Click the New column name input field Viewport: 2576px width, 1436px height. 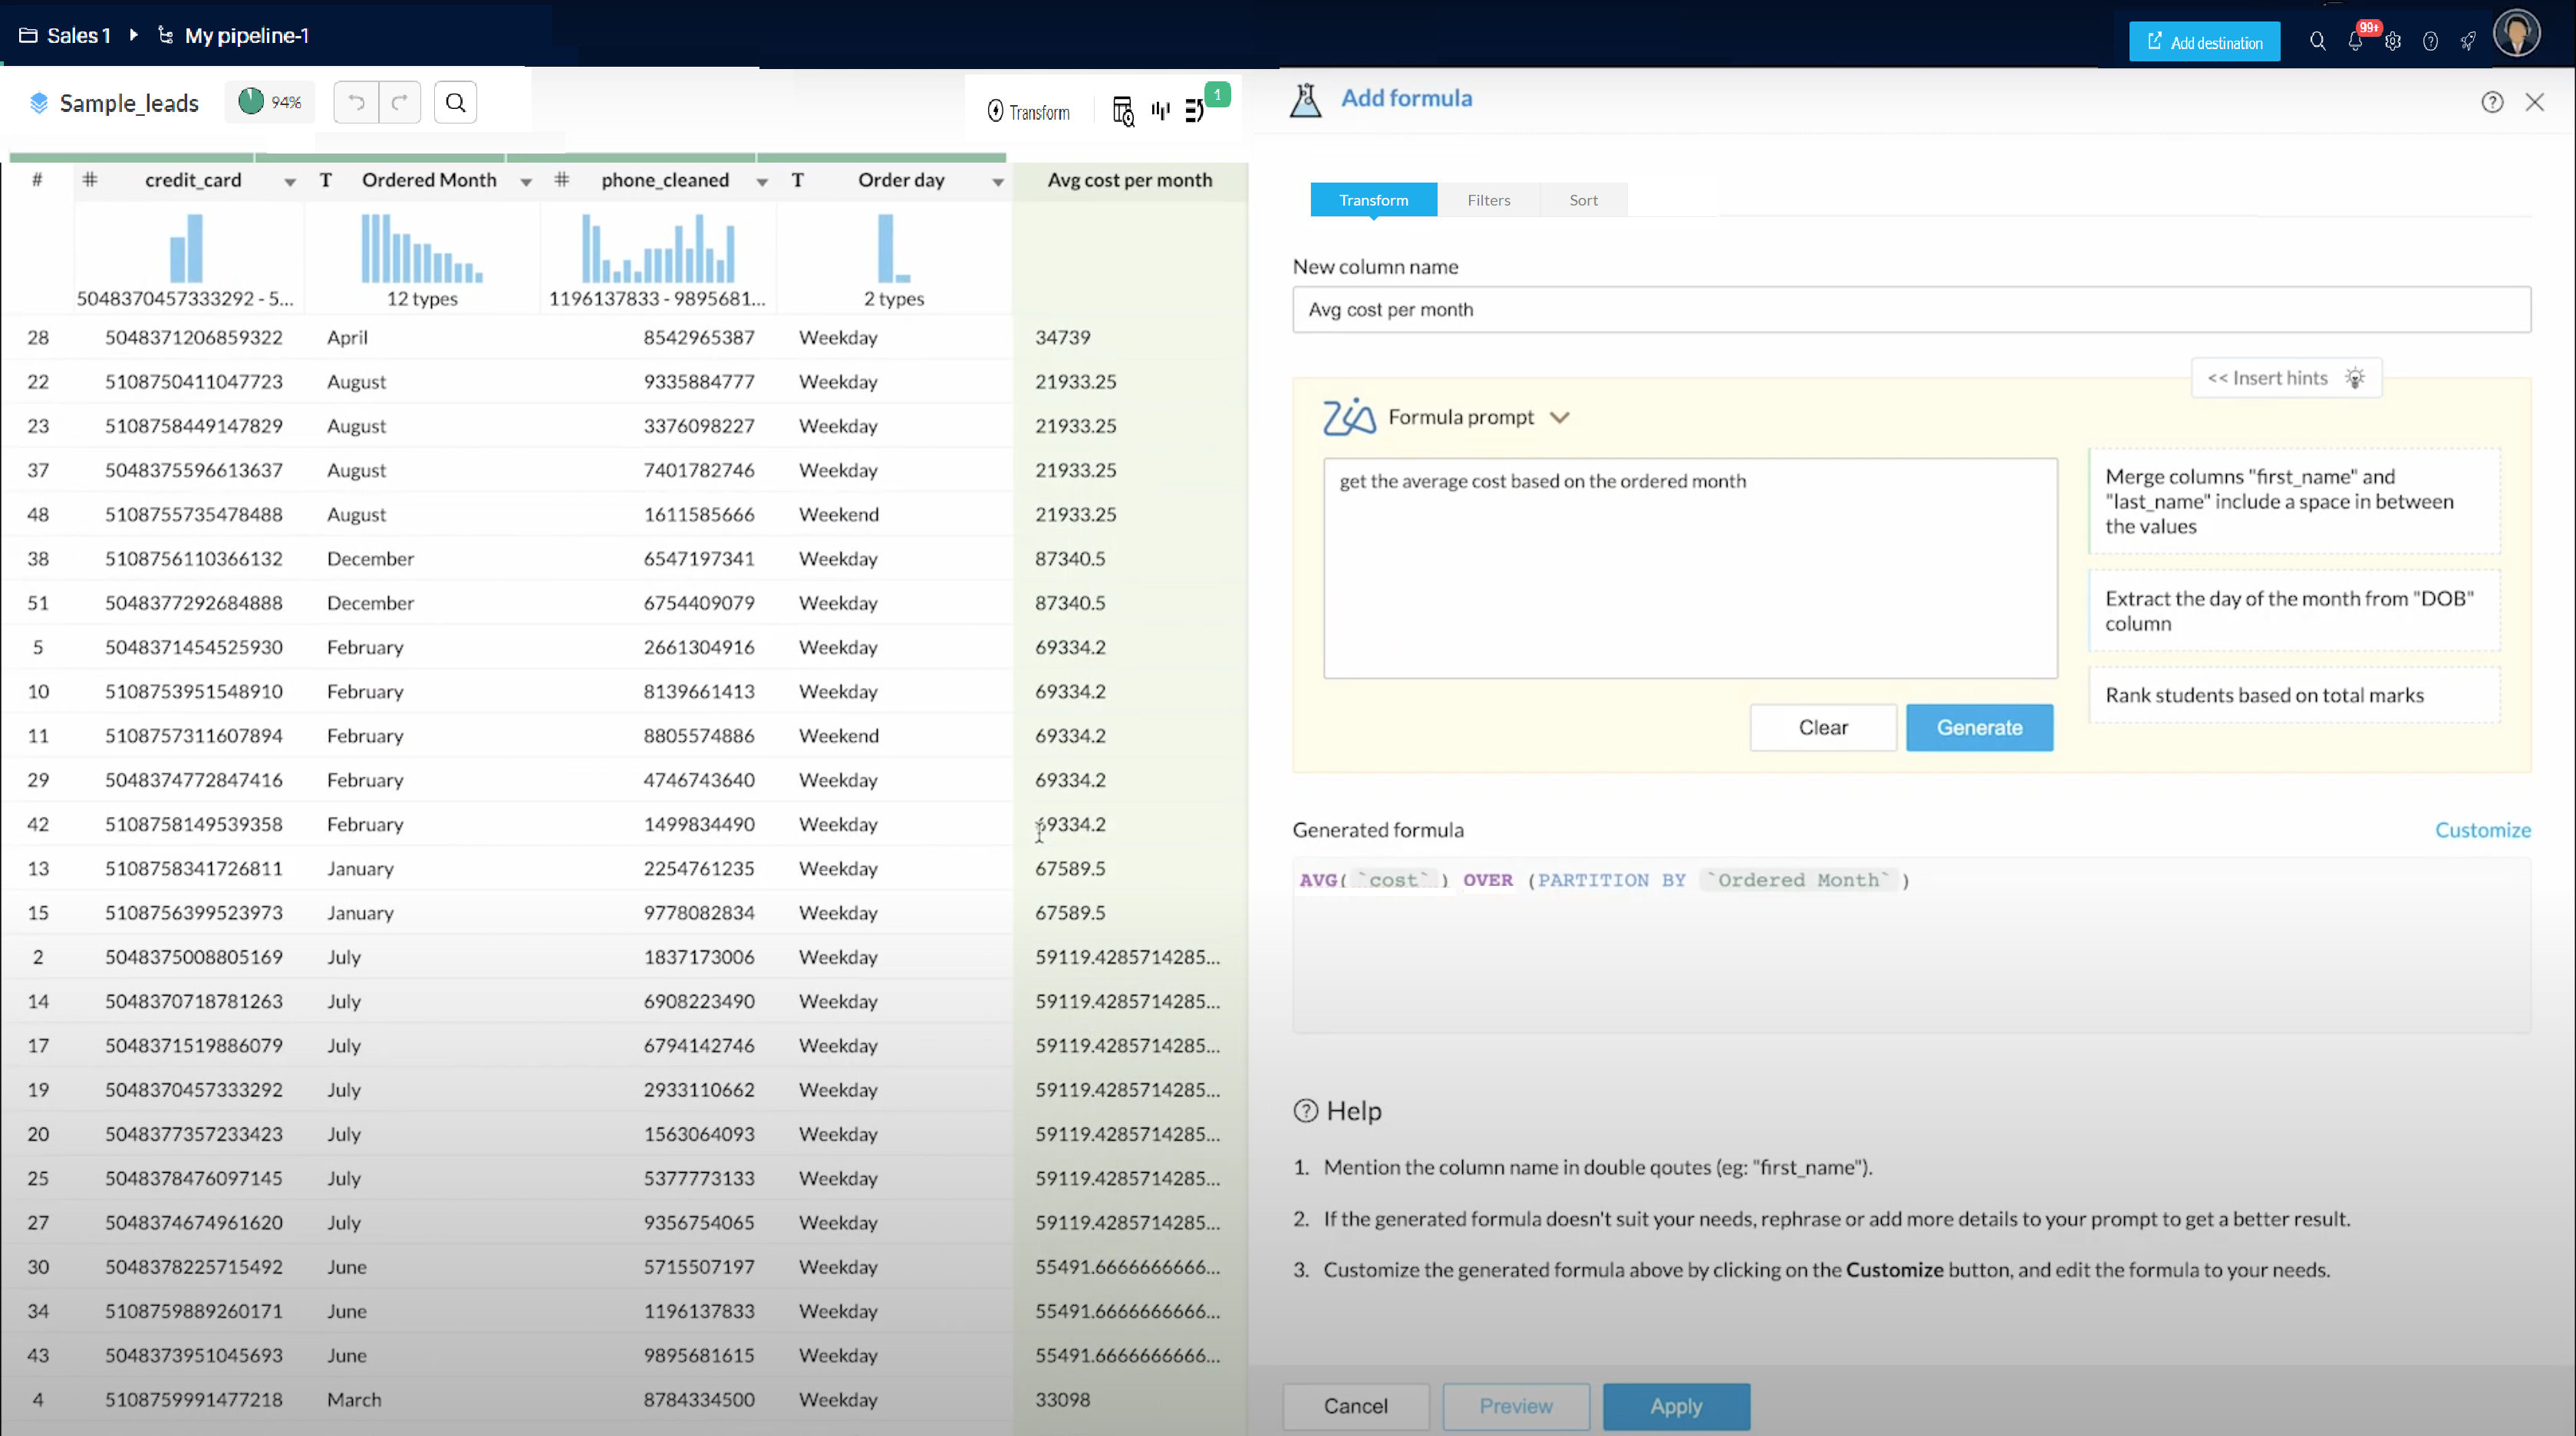pos(1910,310)
